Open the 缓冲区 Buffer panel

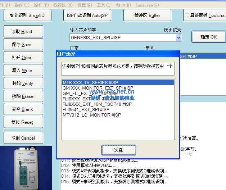[x=147, y=15]
